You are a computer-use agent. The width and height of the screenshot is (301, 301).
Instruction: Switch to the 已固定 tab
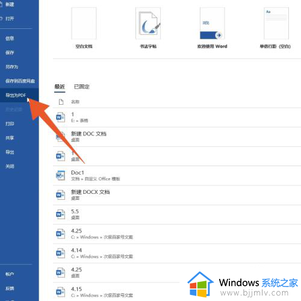(x=82, y=87)
